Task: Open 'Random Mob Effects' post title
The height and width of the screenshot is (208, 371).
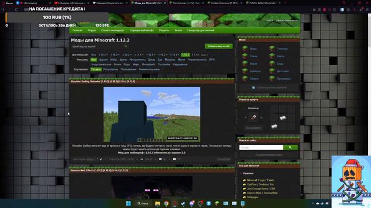Action: [x=99, y=170]
